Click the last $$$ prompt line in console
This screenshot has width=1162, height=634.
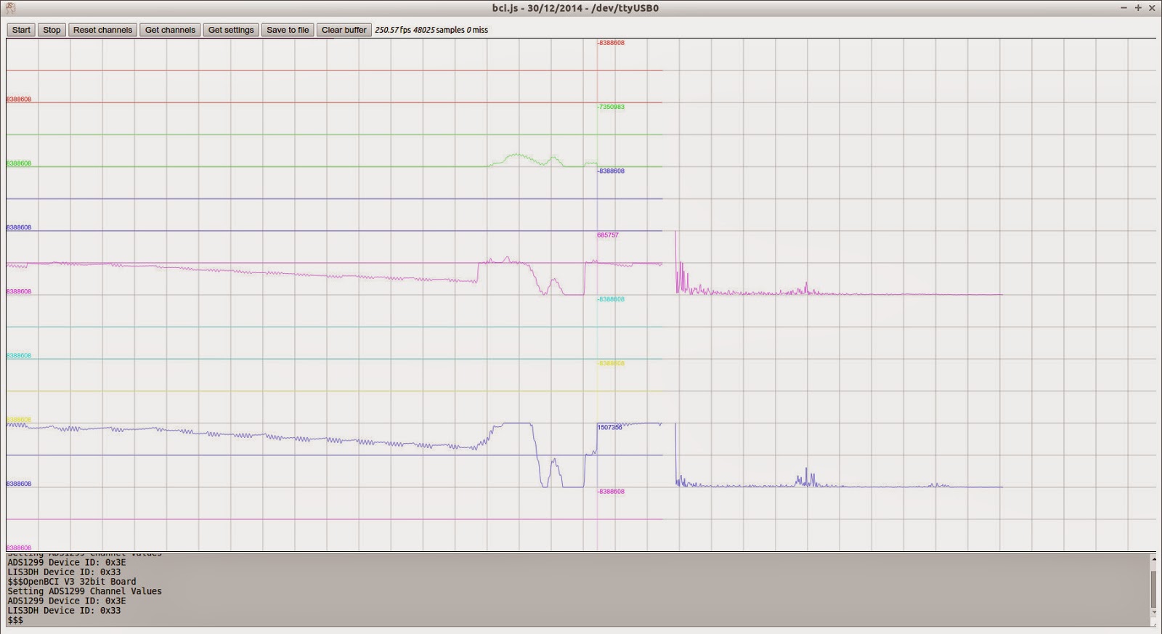pyautogui.click(x=15, y=620)
